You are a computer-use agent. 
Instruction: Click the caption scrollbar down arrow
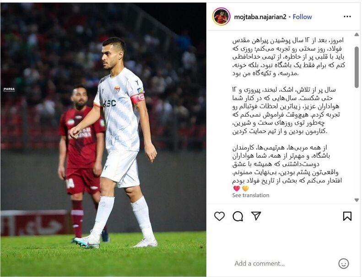tap(357, 200)
